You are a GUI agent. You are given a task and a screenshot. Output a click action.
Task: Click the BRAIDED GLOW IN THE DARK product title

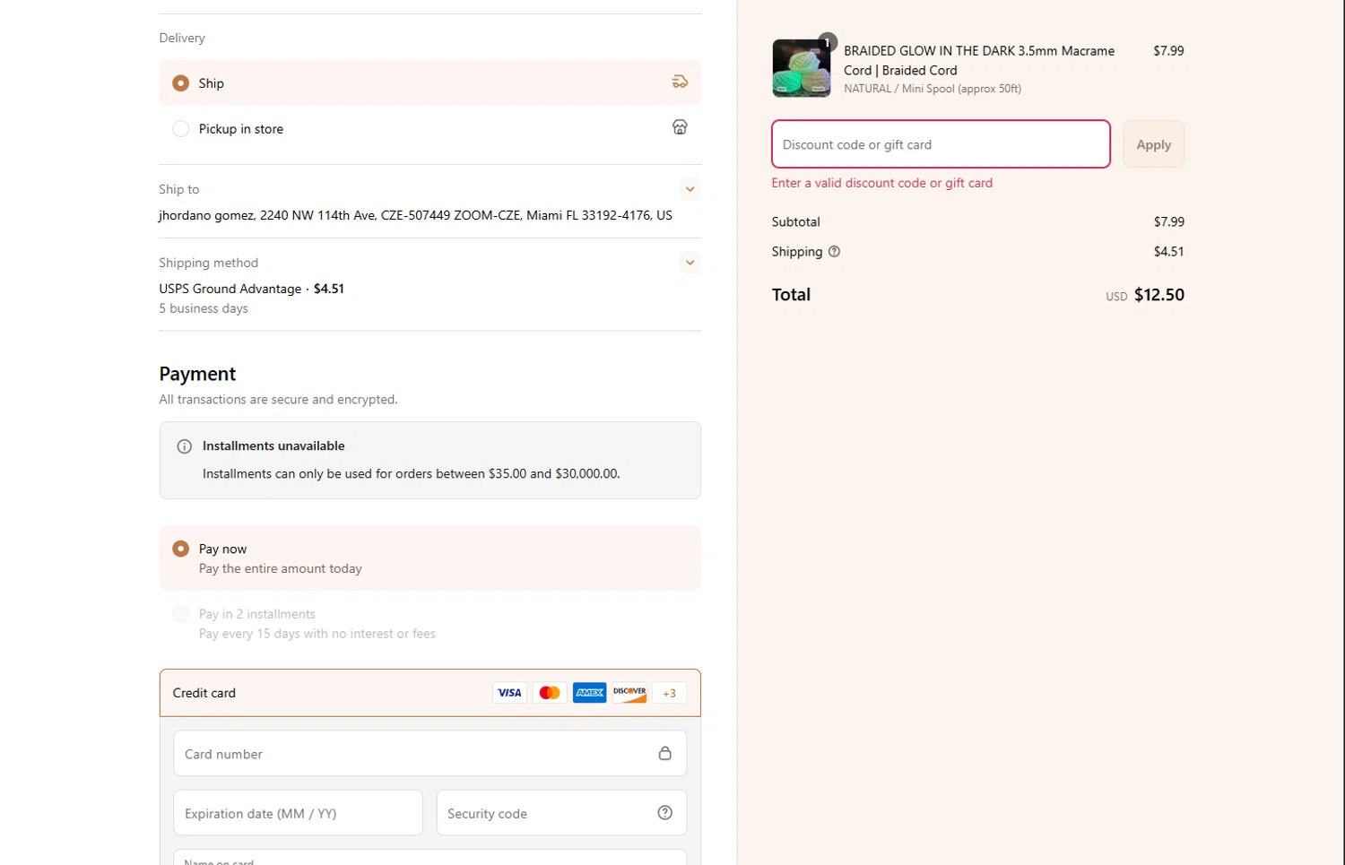[979, 60]
